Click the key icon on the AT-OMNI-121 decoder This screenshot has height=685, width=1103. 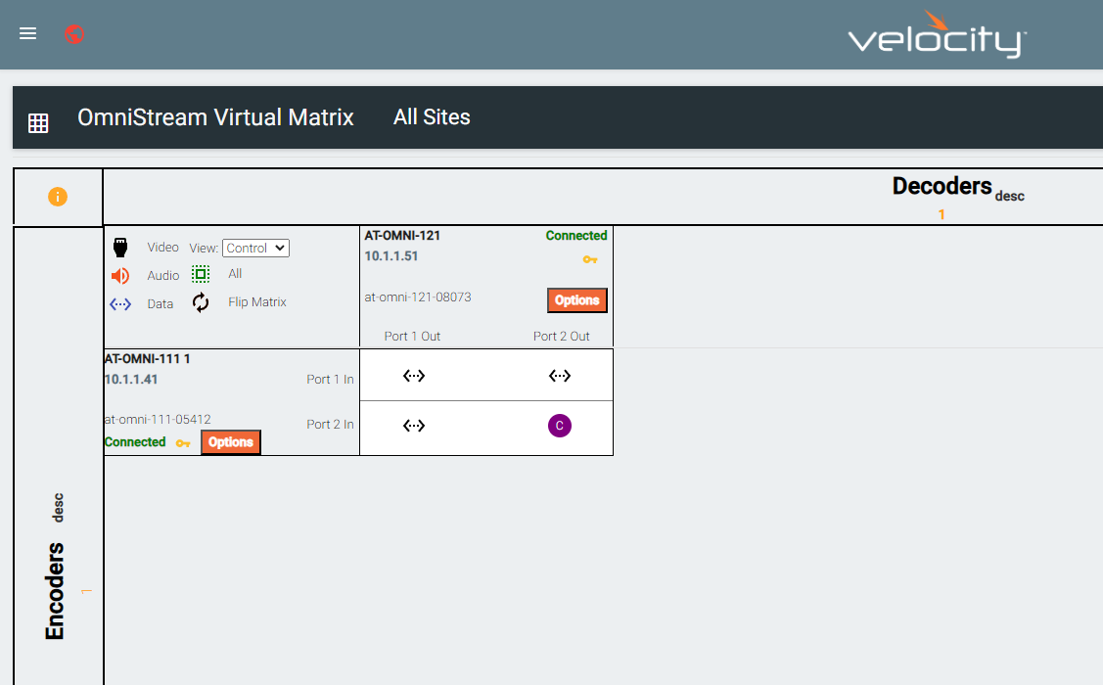tap(590, 259)
